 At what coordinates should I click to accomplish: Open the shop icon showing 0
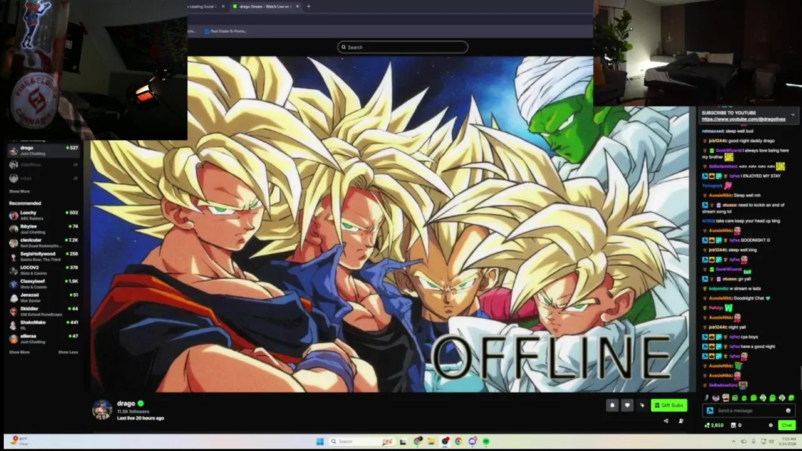(x=736, y=425)
